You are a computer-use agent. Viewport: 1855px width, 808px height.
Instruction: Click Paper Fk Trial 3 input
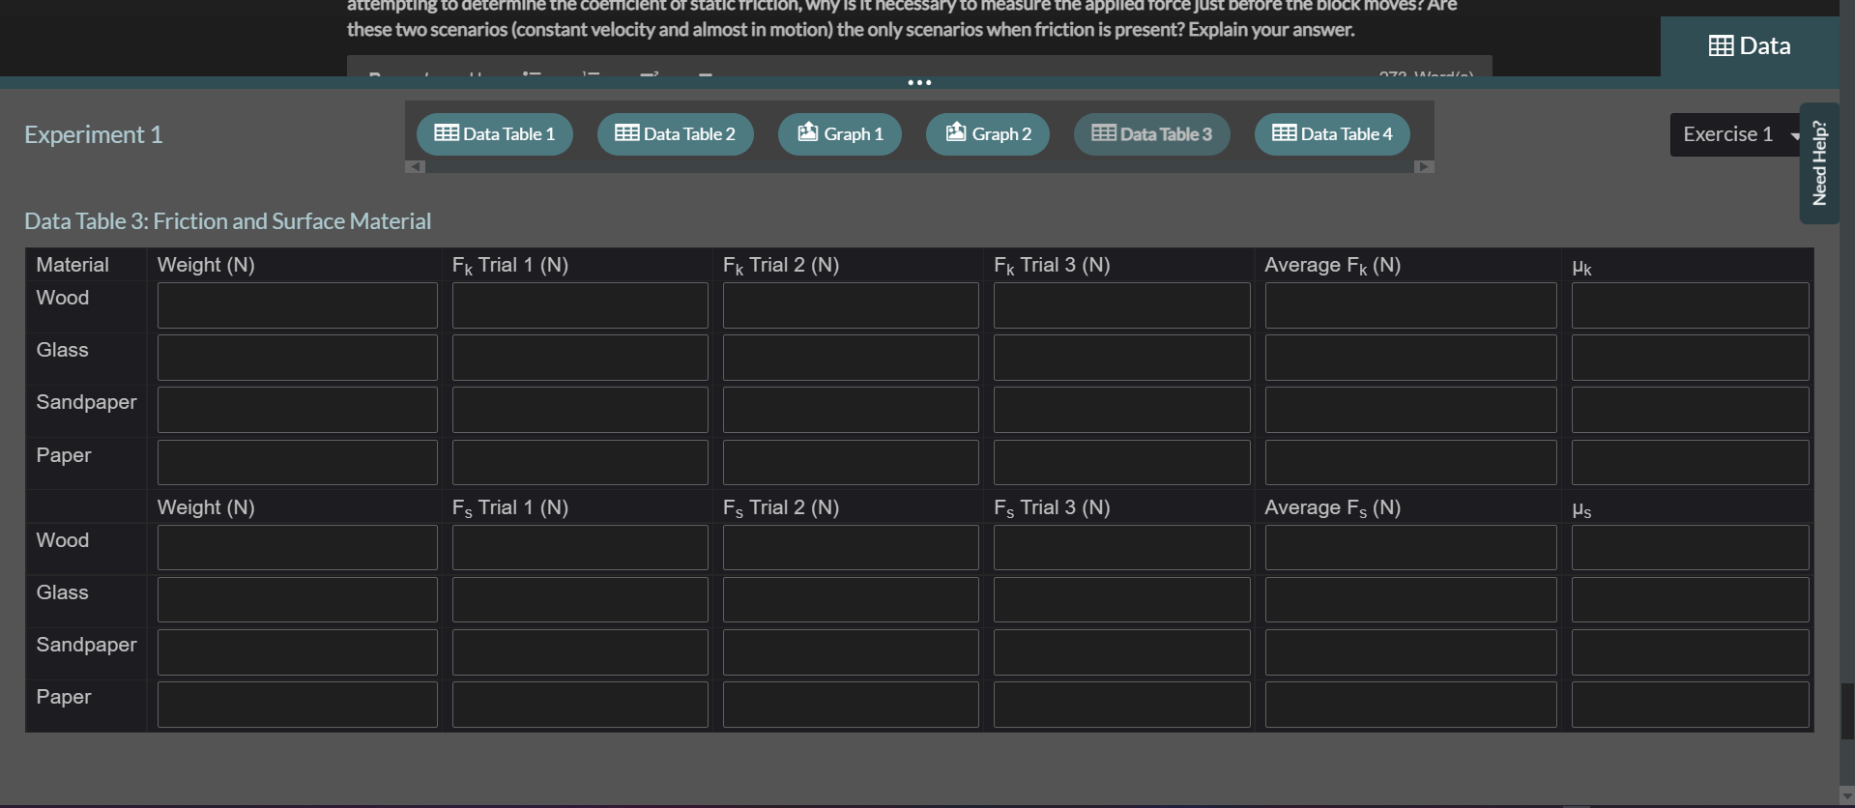coord(1122,463)
